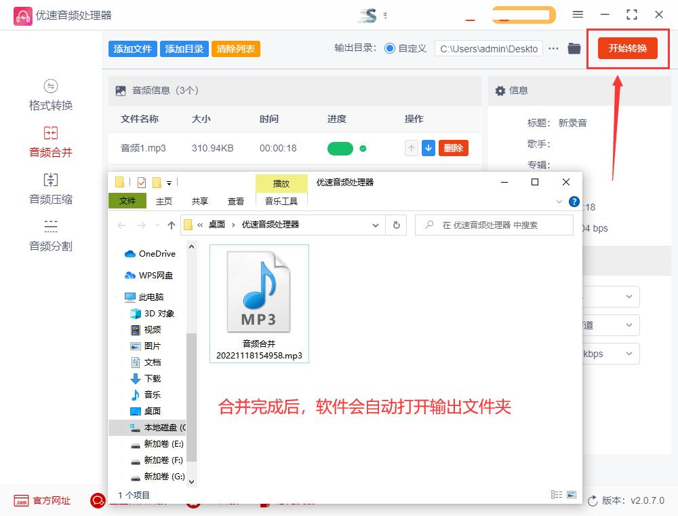678x516 pixels.
Task: Select the 音频合并 MP3 file thumbnail
Action: pyautogui.click(x=259, y=292)
